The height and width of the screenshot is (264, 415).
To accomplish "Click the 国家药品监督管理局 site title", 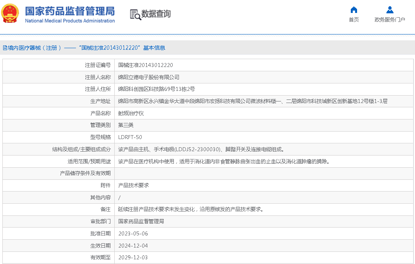I will tap(70, 11).
